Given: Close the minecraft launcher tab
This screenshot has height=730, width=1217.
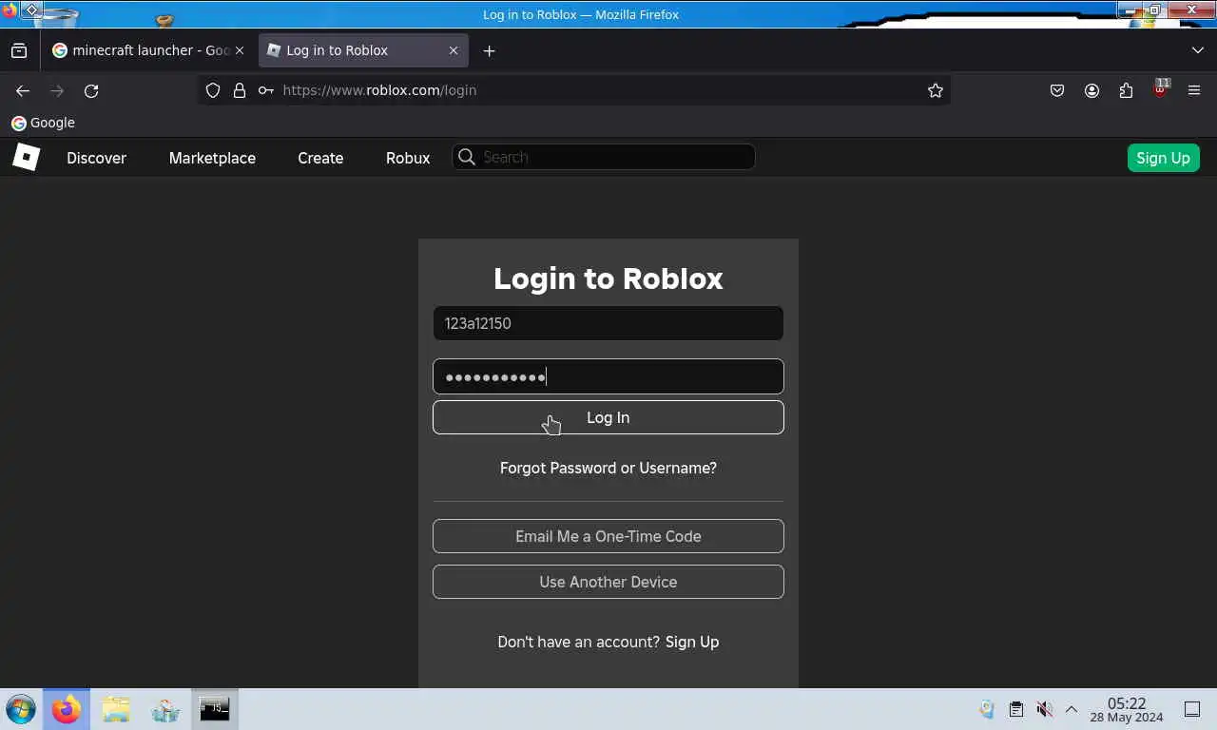Looking at the screenshot, I should (239, 50).
